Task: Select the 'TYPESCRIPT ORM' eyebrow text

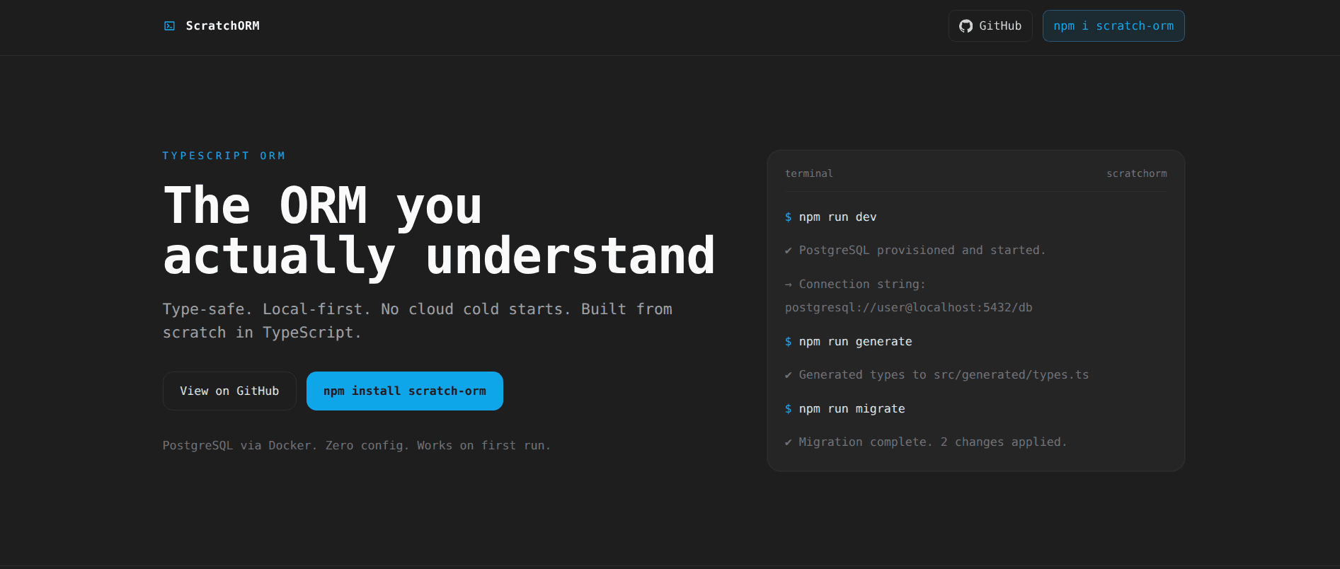Action: point(224,156)
